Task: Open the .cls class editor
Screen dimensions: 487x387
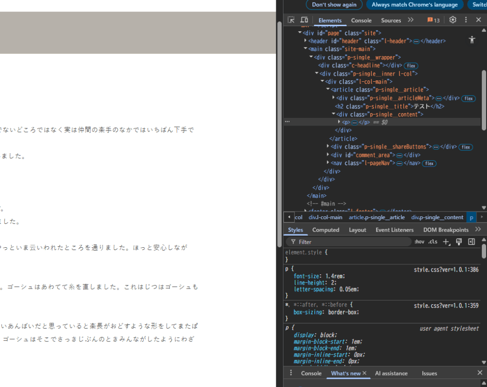Action: coord(432,242)
